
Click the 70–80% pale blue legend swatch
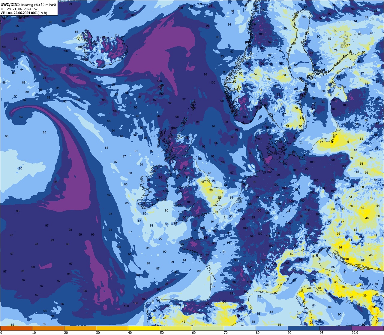(x=240, y=328)
